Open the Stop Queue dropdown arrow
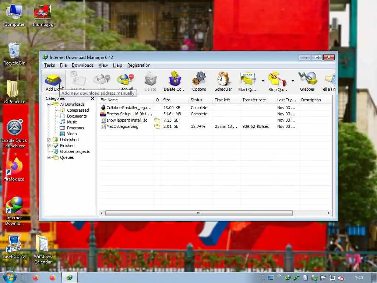 (293, 81)
